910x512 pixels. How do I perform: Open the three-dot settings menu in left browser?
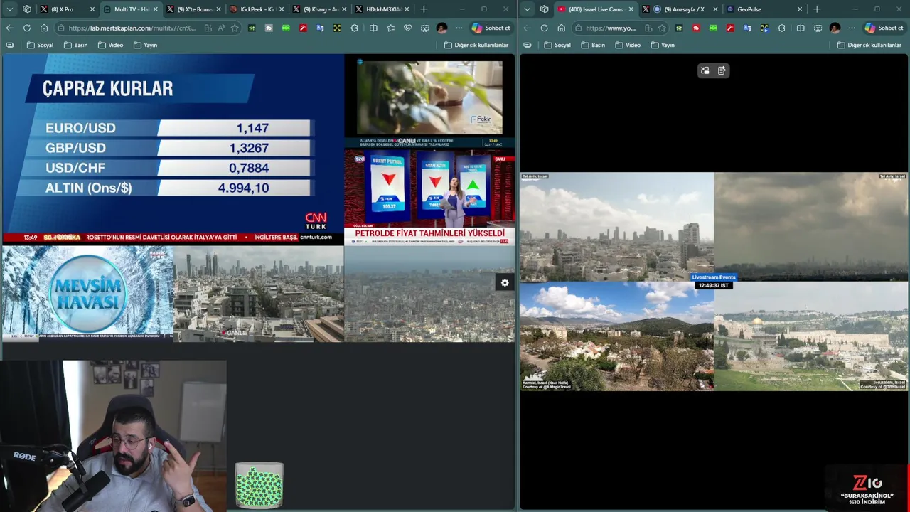[x=459, y=28]
